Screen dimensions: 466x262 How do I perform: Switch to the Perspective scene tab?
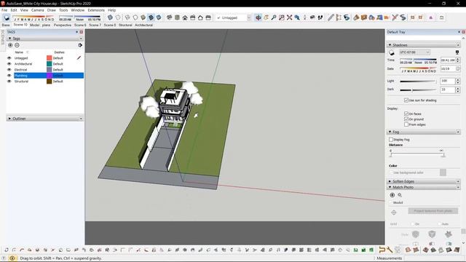63,25
